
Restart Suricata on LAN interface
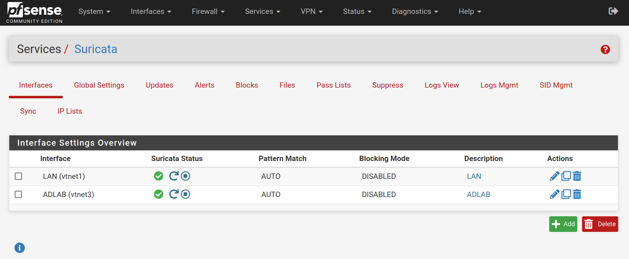174,176
